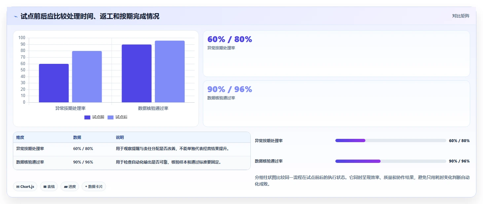483x204 pixels.
Task: Click the 60% / 80% value beside progress bar
Action: (459, 141)
